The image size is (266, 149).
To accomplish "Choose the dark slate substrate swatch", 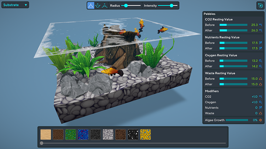I will pyautogui.click(x=96, y=135).
